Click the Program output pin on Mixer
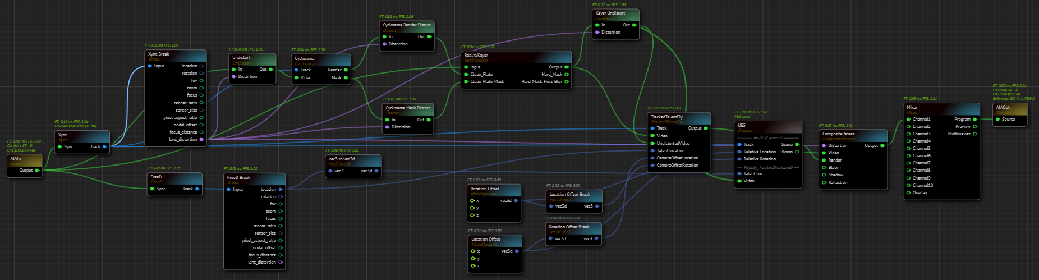This screenshot has height=280, width=1039. tap(975, 120)
